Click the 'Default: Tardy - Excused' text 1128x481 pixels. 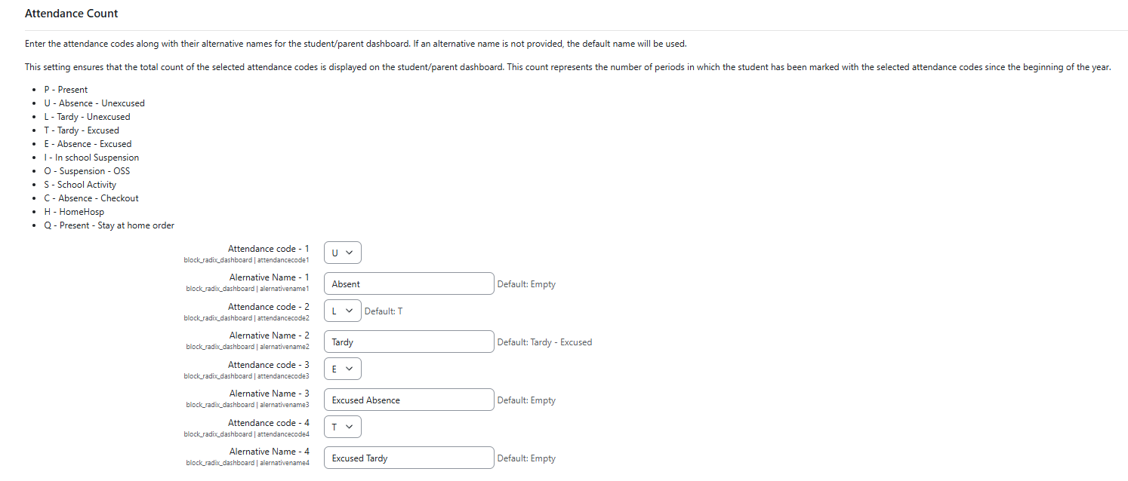pos(544,342)
